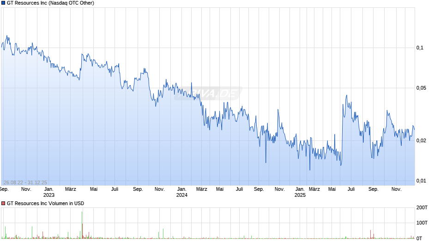Image resolution: width=434 pixels, height=243 pixels.
Task: Click the 'Jan. 2024' time axis label
Action: coord(182,192)
